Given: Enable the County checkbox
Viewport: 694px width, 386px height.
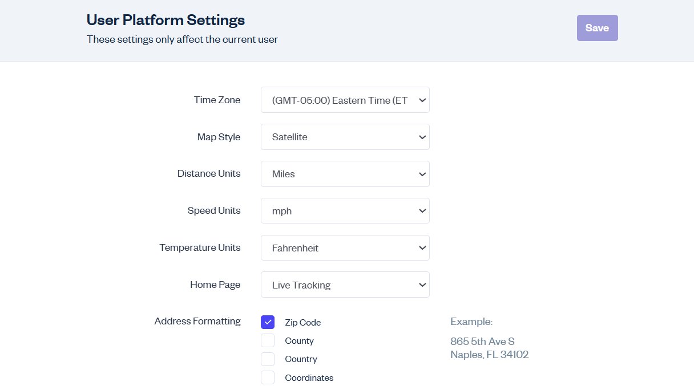Looking at the screenshot, I should pyautogui.click(x=268, y=340).
